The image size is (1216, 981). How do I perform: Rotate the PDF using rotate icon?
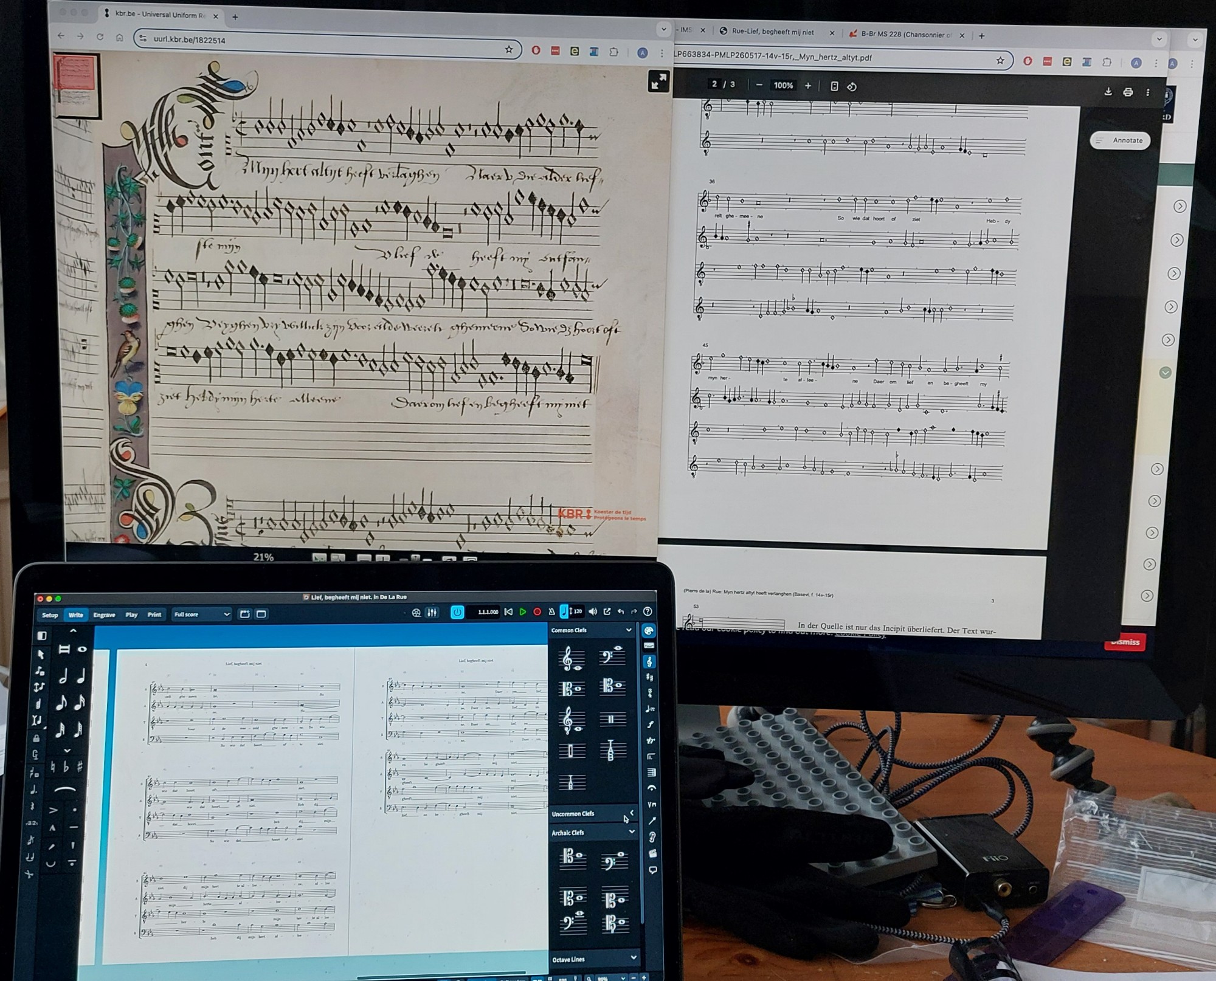[852, 87]
